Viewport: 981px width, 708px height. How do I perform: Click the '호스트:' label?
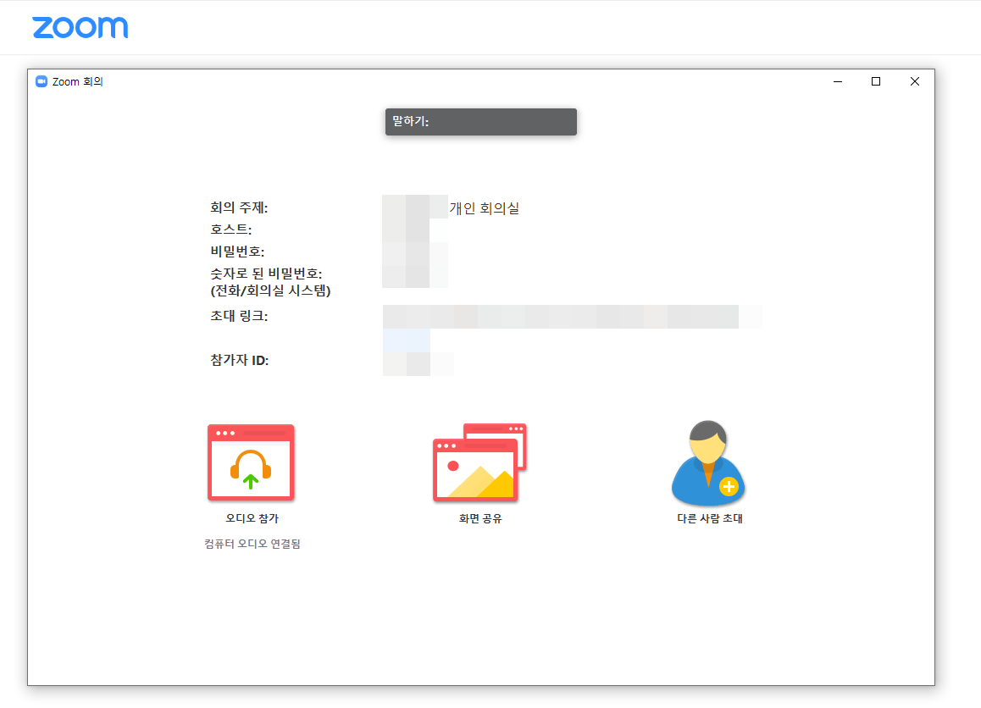231,230
